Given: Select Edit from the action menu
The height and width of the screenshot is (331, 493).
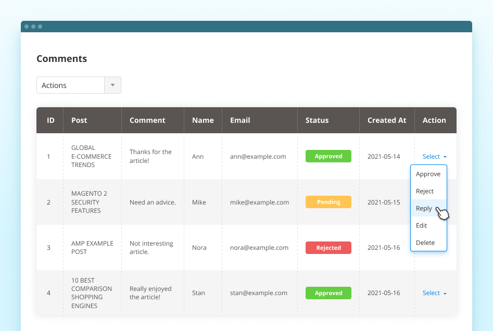Looking at the screenshot, I should [421, 225].
